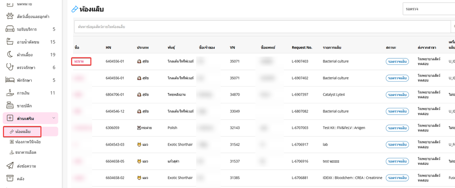Image resolution: width=455 pixels, height=188 pixels.
Task: Click the search field ค้นหาข้อมูลสัตว์ภายในห้องแล็บ
Action: click(x=262, y=27)
